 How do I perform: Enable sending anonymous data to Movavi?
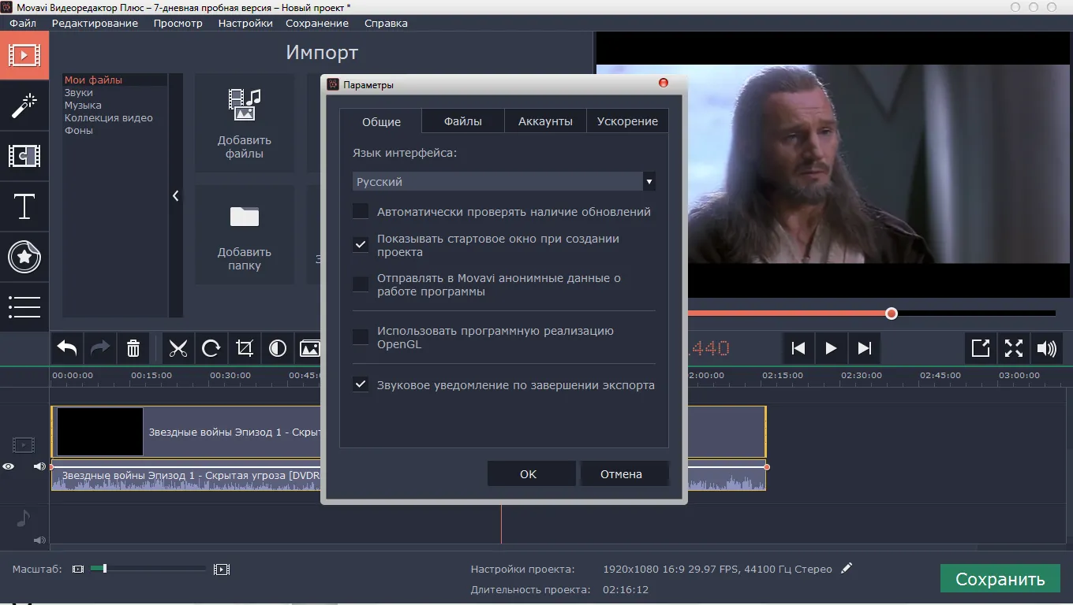click(361, 284)
